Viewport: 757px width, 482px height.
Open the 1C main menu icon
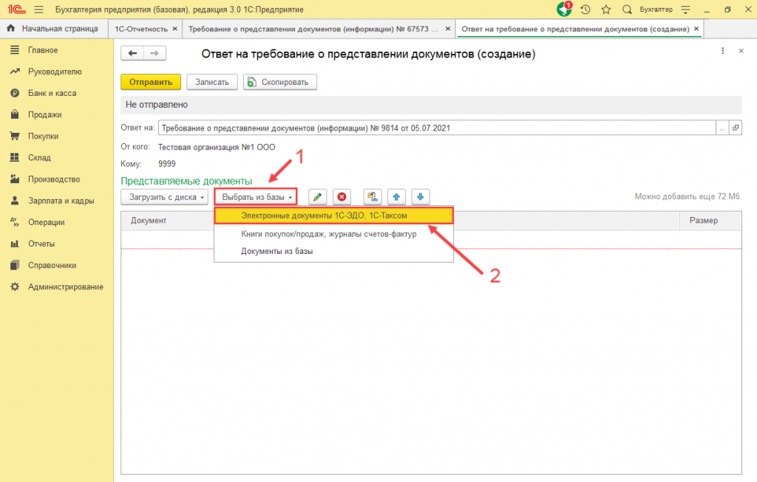pos(16,9)
